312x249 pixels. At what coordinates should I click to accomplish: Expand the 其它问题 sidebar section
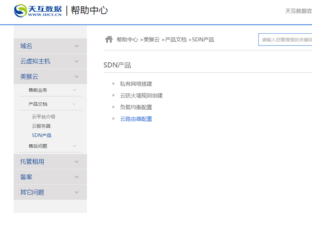pyautogui.click(x=50, y=192)
